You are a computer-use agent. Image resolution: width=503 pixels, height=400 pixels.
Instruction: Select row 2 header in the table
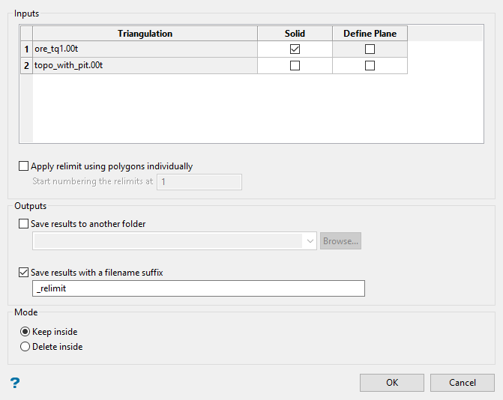[26, 66]
